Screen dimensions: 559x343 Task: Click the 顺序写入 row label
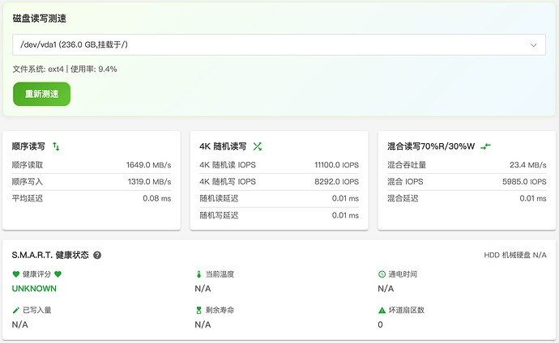click(x=28, y=182)
